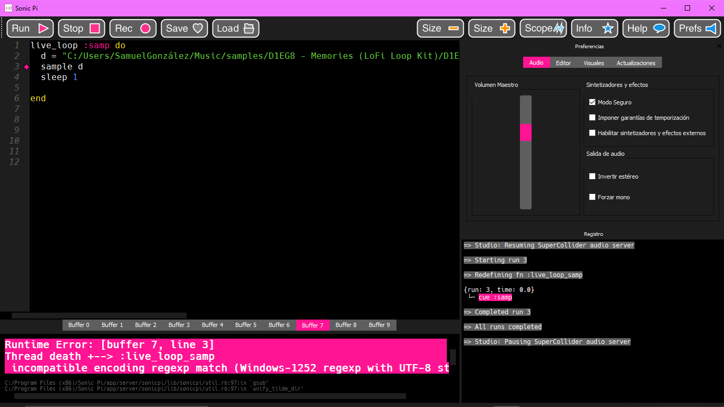Select the Buffer 3 tab
The width and height of the screenshot is (724, 407).
pyautogui.click(x=179, y=325)
